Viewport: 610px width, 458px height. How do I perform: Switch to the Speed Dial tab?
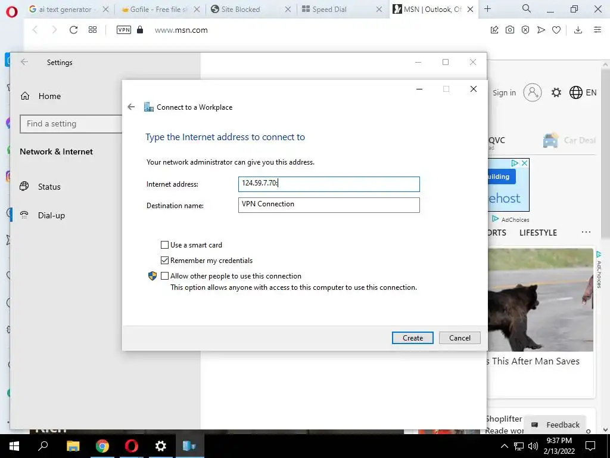tap(337, 10)
